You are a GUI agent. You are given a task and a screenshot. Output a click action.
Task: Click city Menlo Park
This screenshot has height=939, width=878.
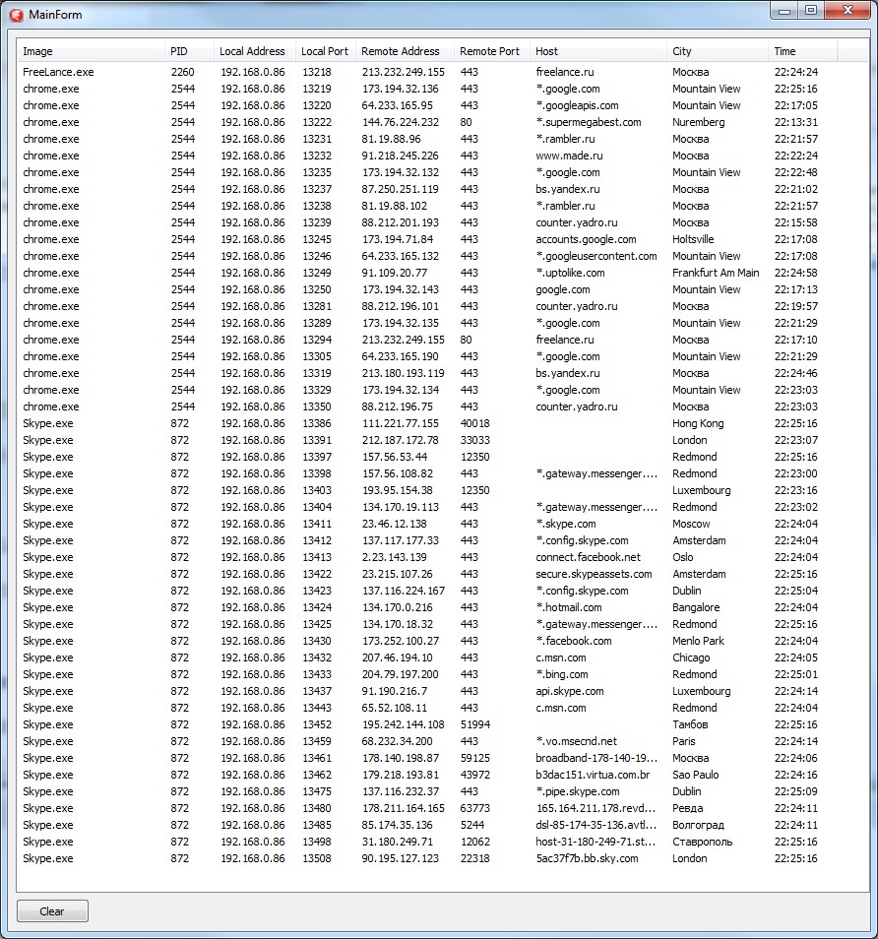pyautogui.click(x=698, y=642)
